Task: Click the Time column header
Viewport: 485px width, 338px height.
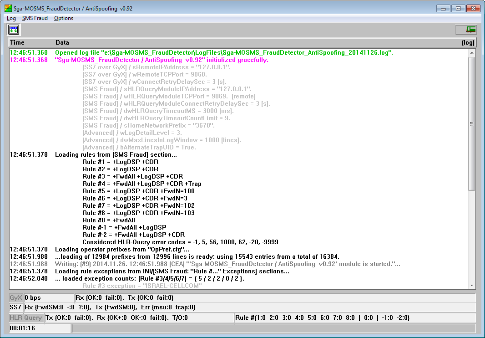Action: click(x=17, y=42)
